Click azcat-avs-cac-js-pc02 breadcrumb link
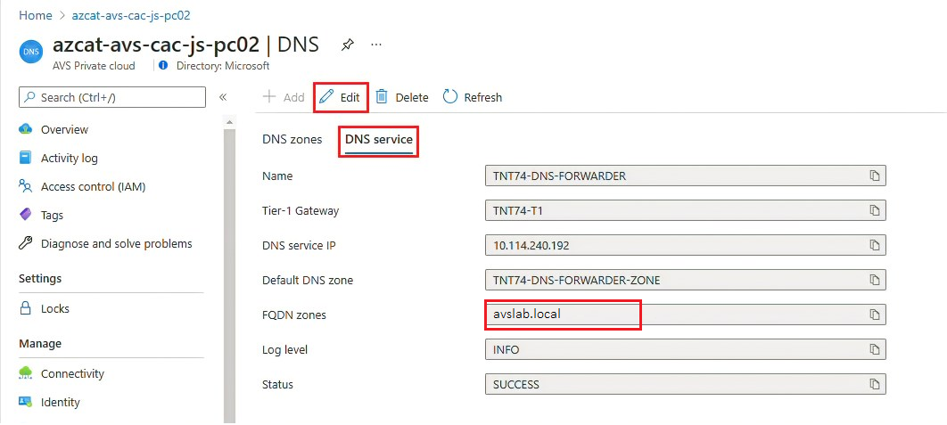The image size is (947, 425). point(131,15)
